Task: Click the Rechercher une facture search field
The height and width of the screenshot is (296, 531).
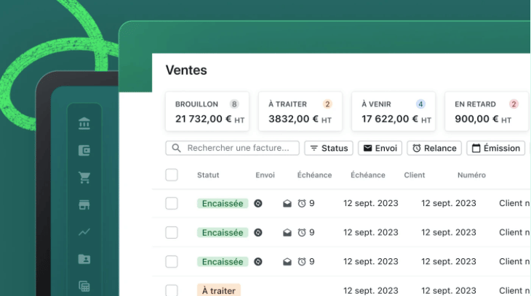Action: (x=233, y=148)
